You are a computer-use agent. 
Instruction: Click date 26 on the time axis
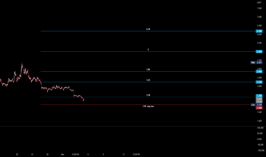[47, 154]
